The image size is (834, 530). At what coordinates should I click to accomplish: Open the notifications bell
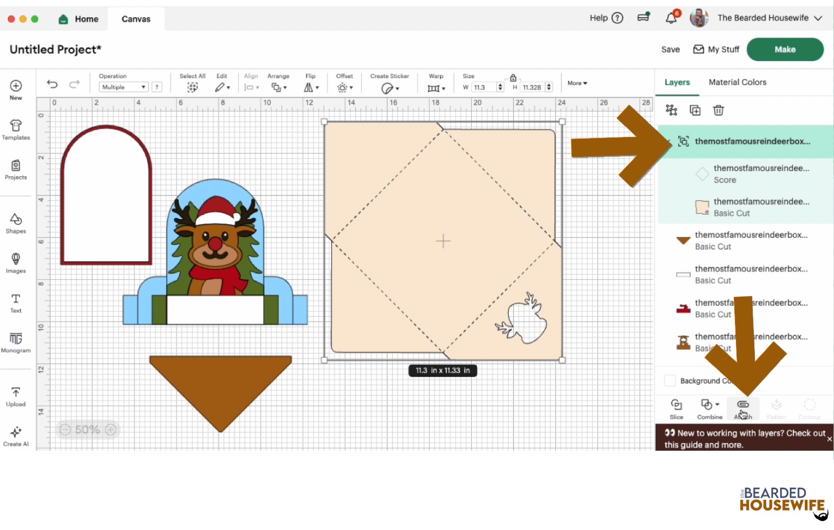tap(671, 18)
